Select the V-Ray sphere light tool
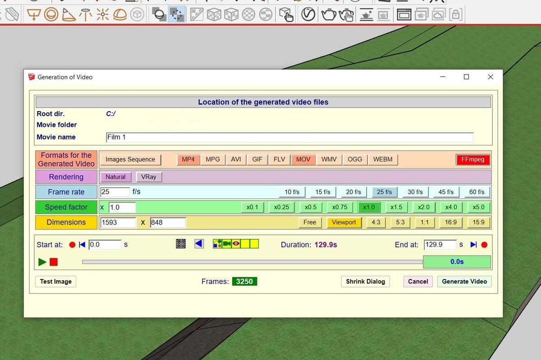This screenshot has width=541, height=360. click(x=51, y=15)
